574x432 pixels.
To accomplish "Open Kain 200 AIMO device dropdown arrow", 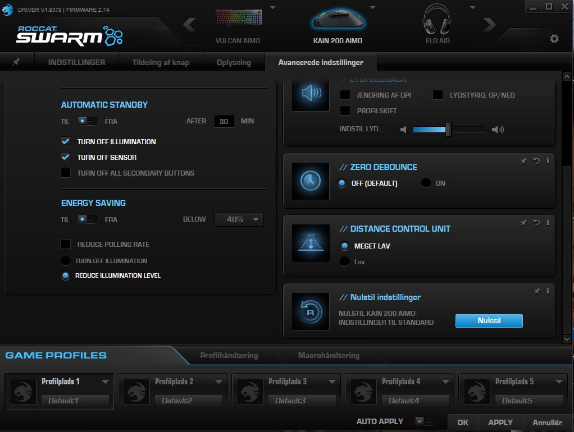I will (373, 7).
